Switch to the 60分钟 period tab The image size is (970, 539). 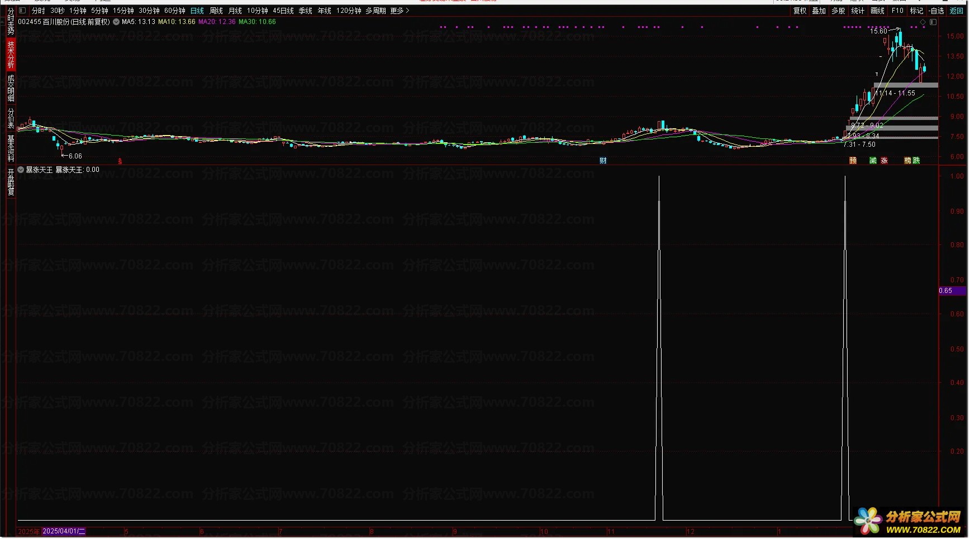tap(175, 11)
